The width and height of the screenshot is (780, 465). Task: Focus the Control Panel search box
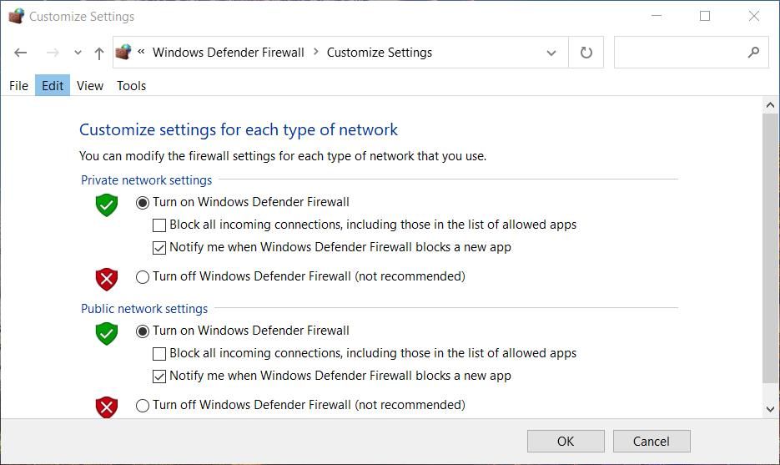(692, 53)
